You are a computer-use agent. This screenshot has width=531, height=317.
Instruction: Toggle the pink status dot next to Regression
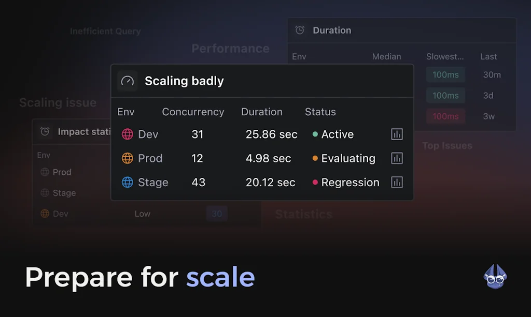pos(315,182)
